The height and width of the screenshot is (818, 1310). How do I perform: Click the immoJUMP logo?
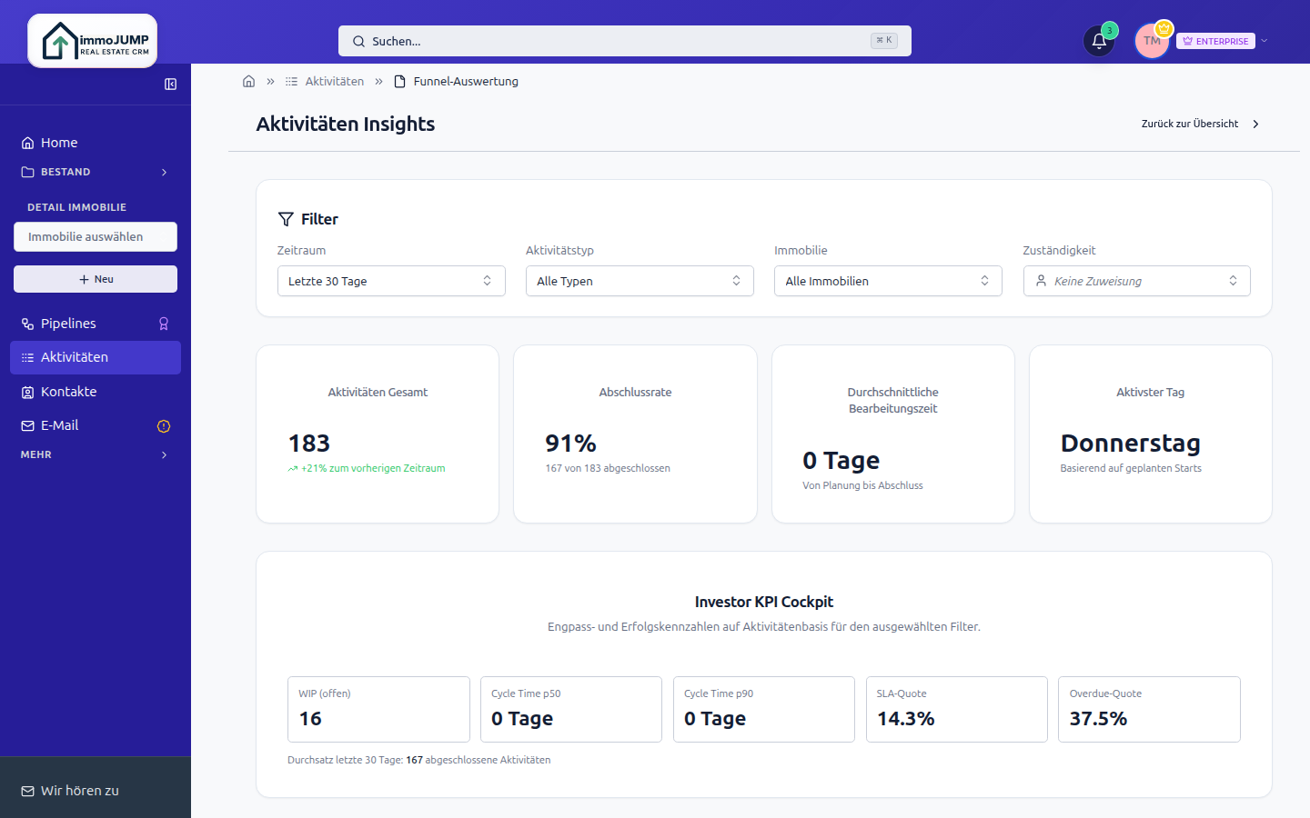[x=93, y=41]
